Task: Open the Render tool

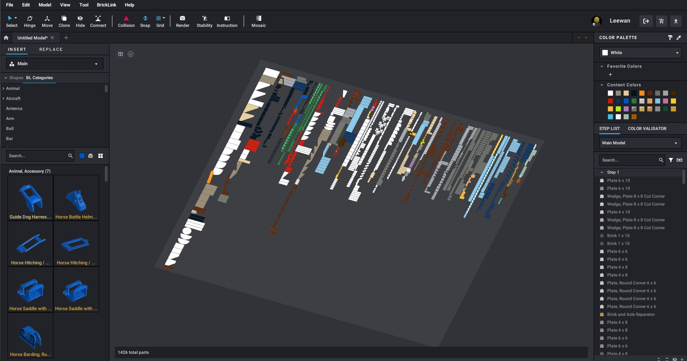Action: [182, 21]
